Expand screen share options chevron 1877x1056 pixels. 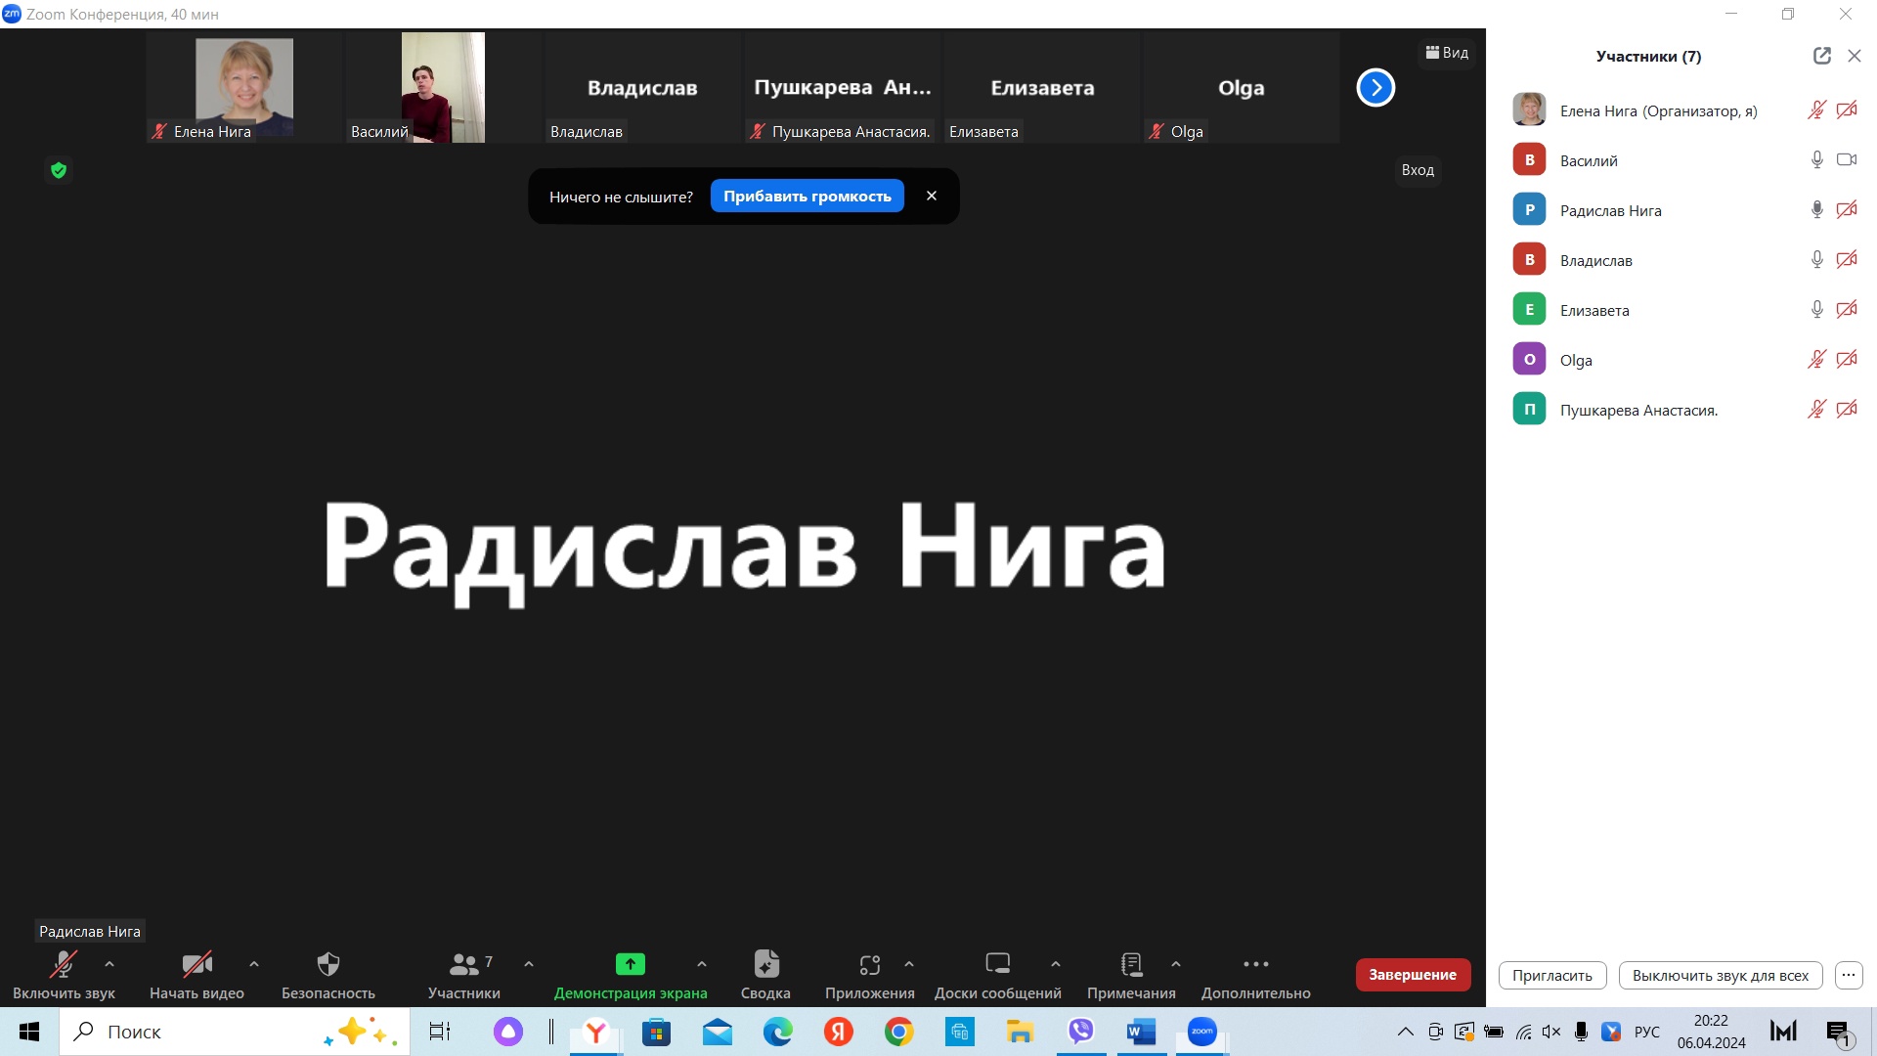click(702, 964)
